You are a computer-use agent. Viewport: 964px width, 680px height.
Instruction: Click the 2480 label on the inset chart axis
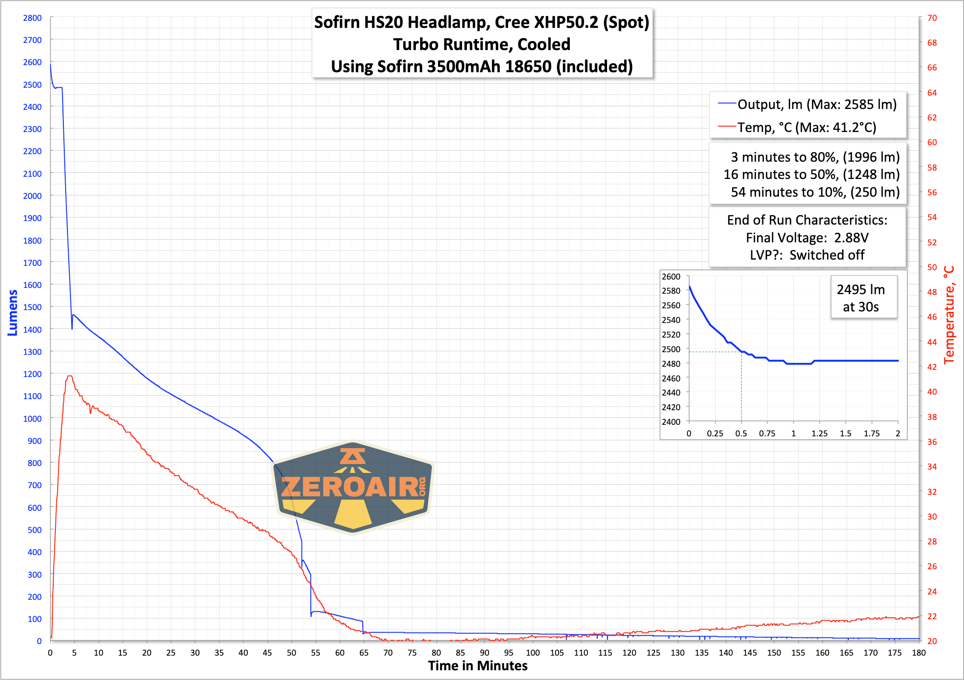tap(671, 364)
